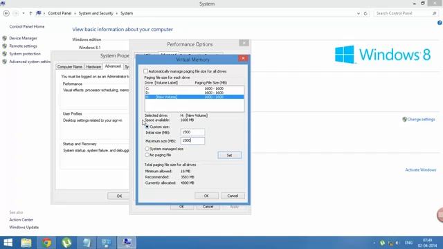Click Apply in Performance Options dialog
The height and width of the screenshot is (249, 443).
click(234, 207)
